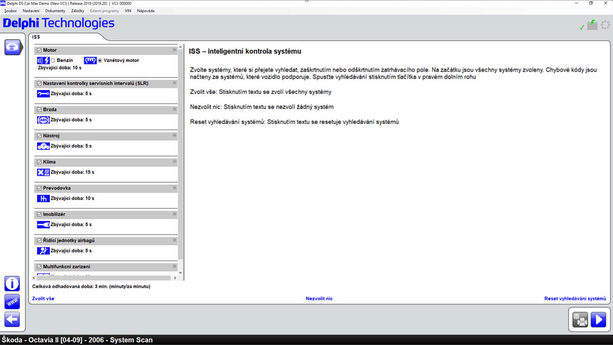Collapse the Prevodovka section

point(174,188)
